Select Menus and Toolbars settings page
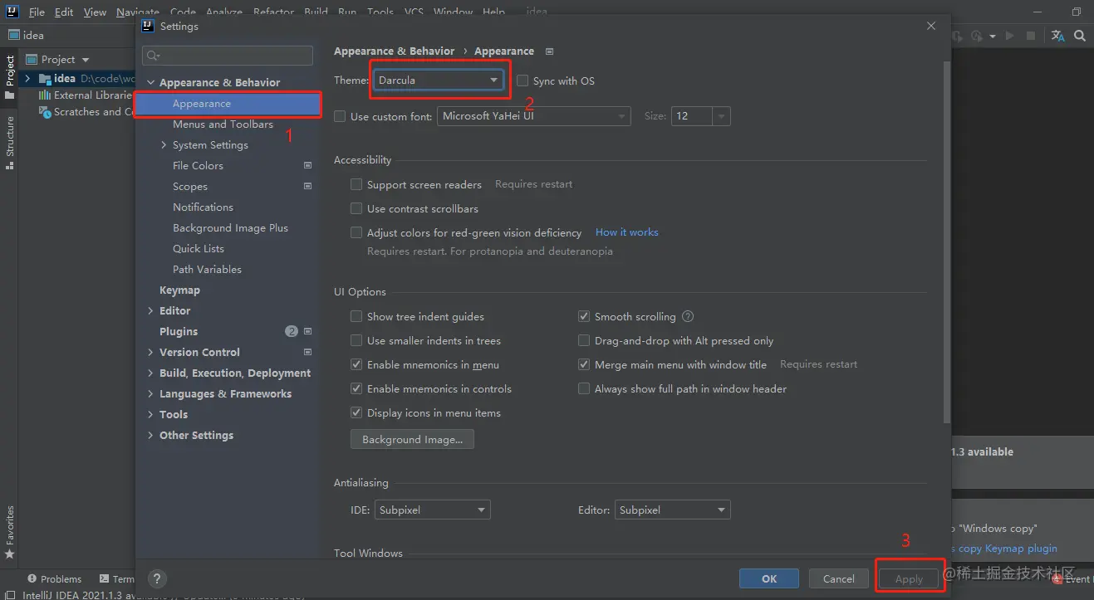This screenshot has width=1094, height=600. [x=223, y=124]
